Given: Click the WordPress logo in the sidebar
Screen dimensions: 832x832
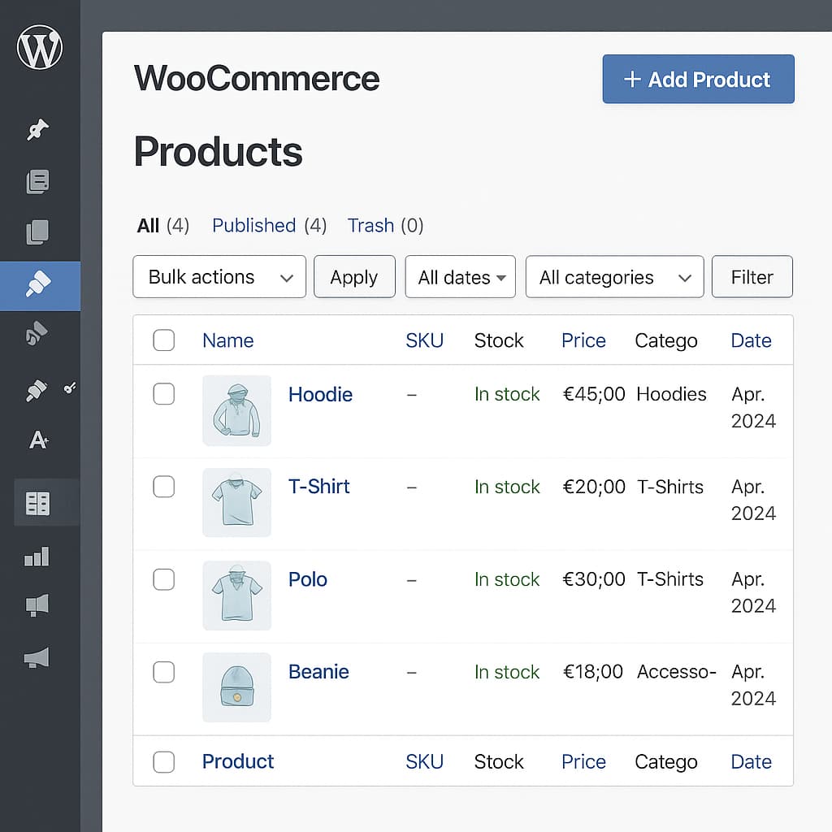Looking at the screenshot, I should (39, 48).
